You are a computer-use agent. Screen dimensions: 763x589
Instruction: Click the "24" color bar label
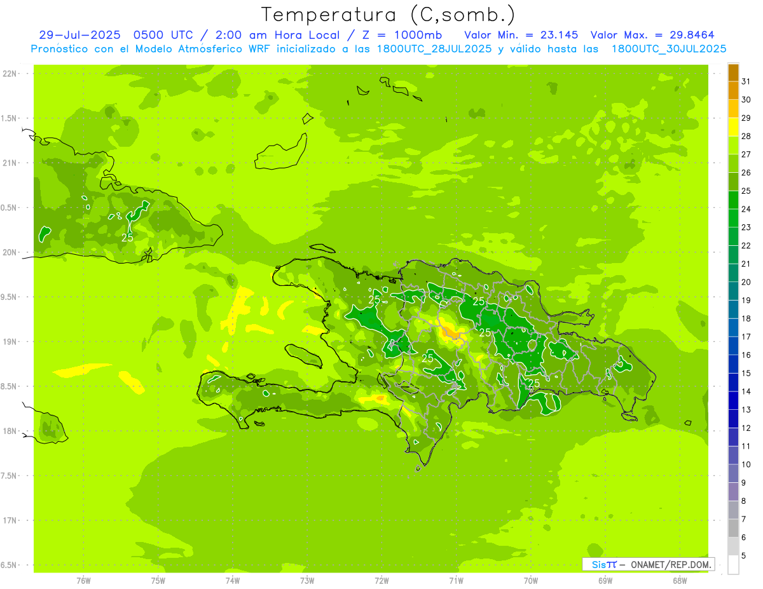pos(746,209)
